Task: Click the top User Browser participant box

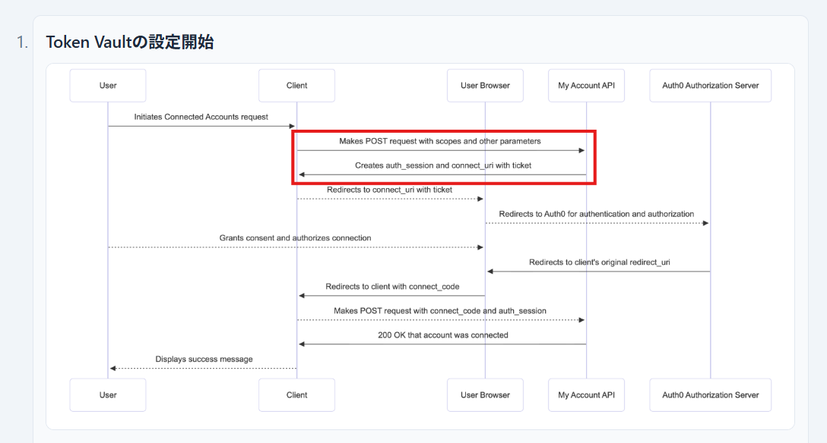Action: (485, 86)
